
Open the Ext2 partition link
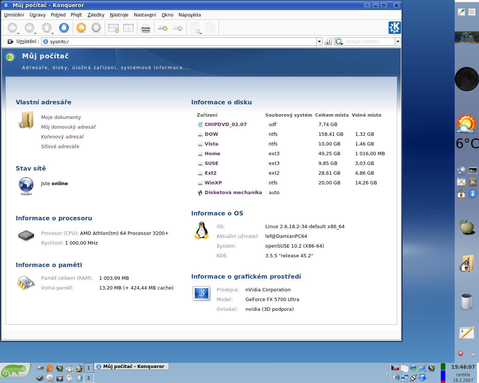coord(211,173)
